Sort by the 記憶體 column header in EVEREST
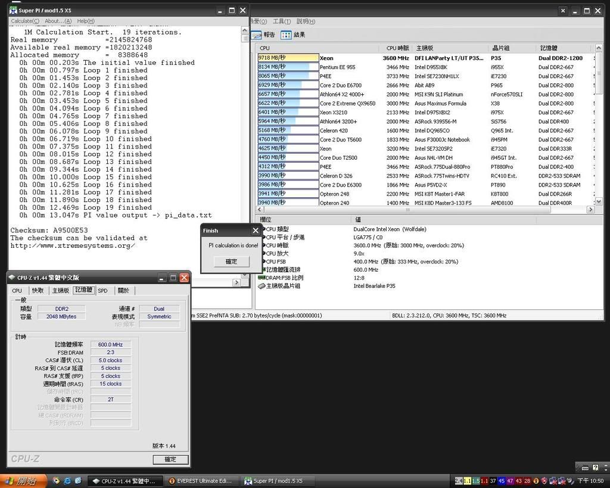 click(564, 48)
